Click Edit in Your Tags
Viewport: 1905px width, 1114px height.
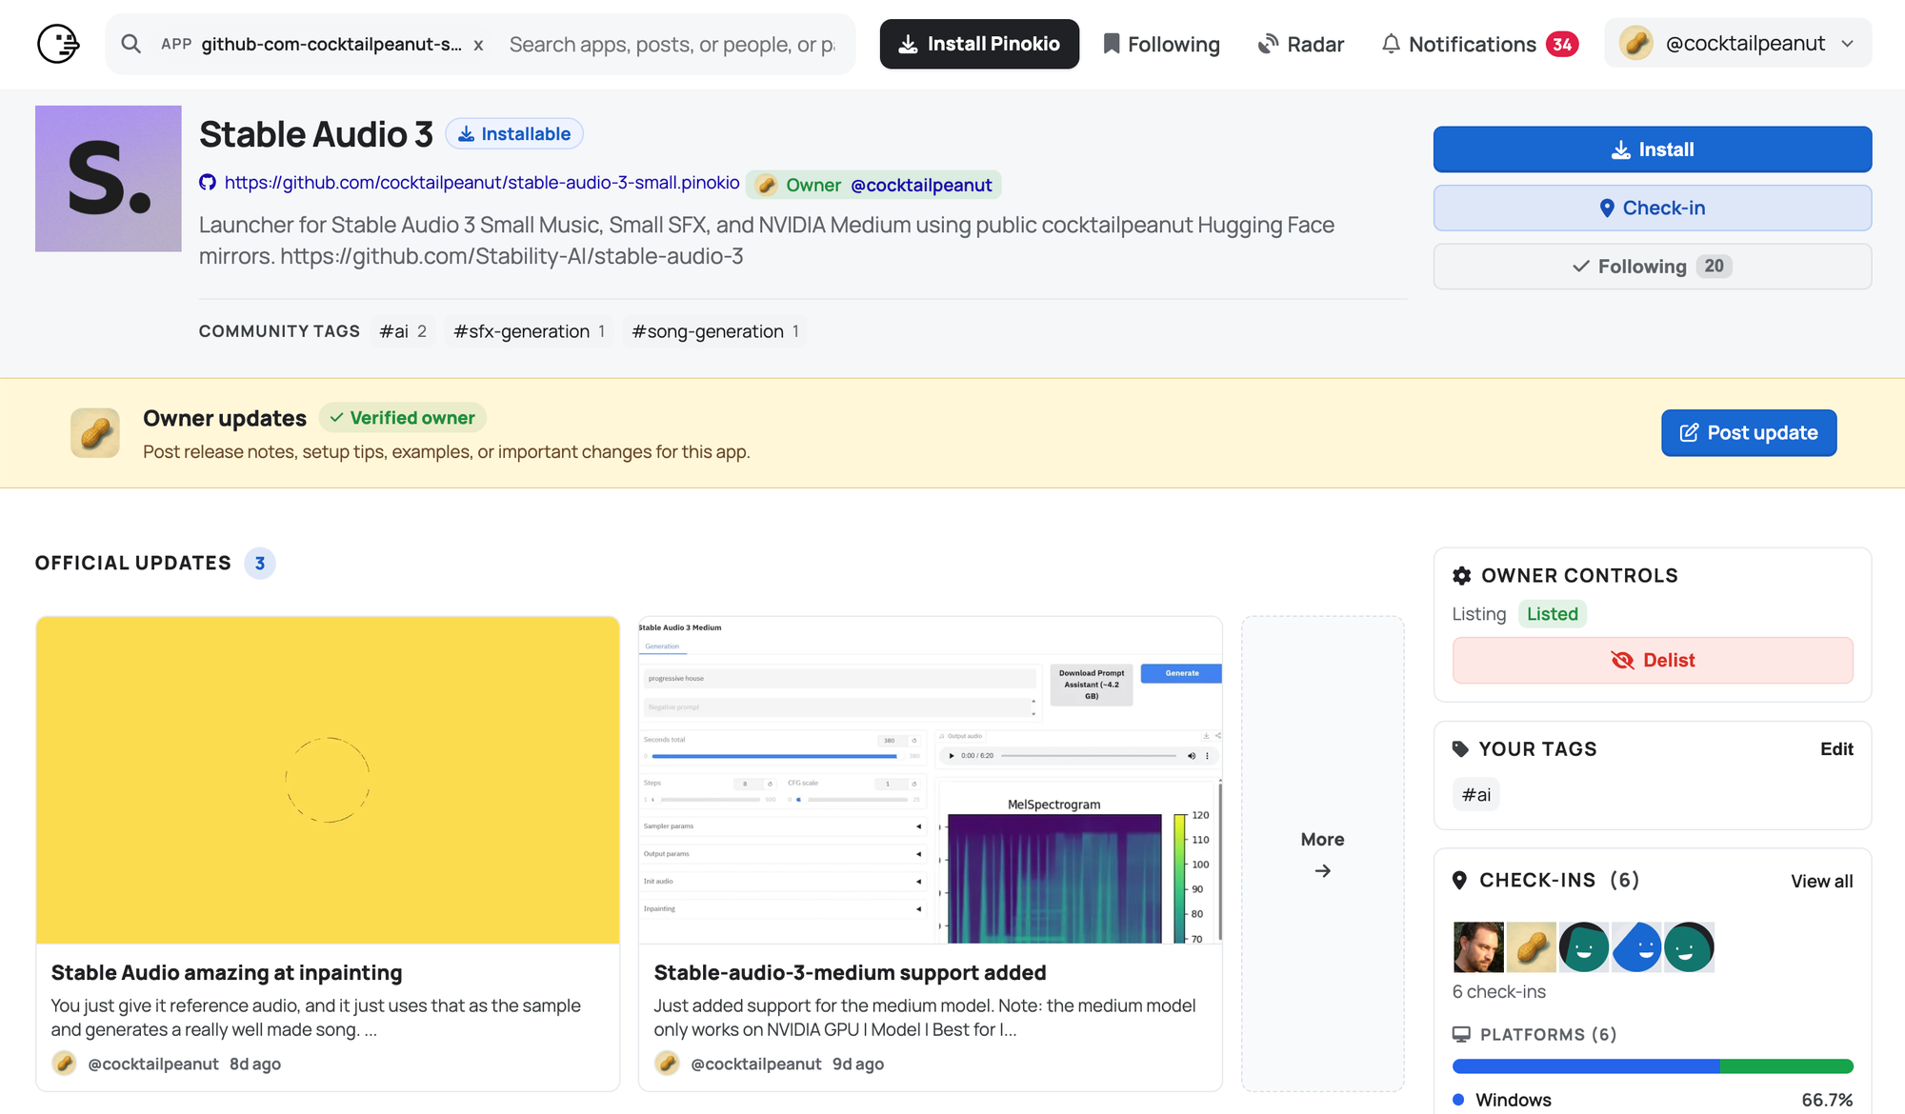click(1836, 749)
